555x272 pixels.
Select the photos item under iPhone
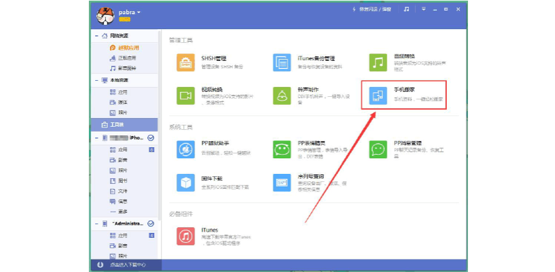[x=119, y=171]
